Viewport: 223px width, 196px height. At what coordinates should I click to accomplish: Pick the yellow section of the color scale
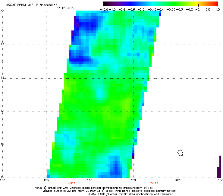[197, 4]
